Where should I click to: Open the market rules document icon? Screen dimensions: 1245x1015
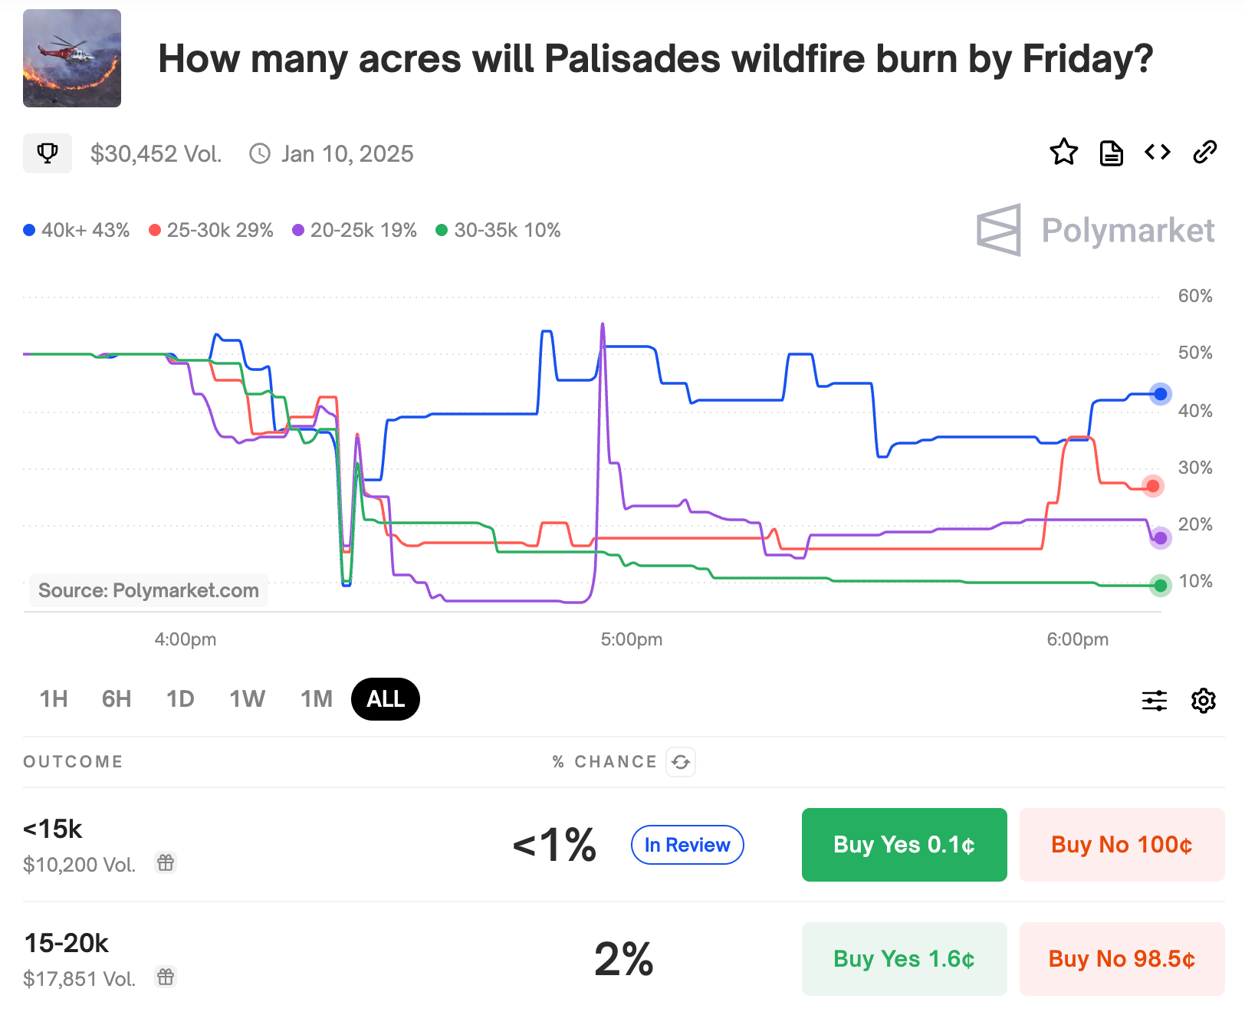1112,153
